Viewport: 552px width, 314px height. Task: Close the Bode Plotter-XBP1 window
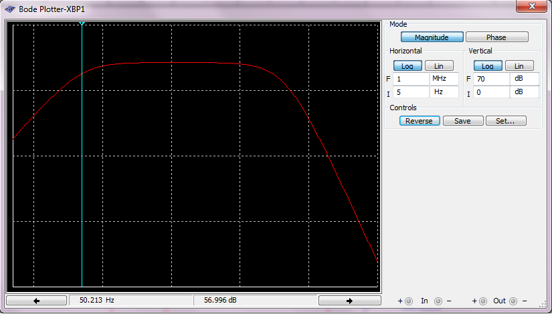532,6
